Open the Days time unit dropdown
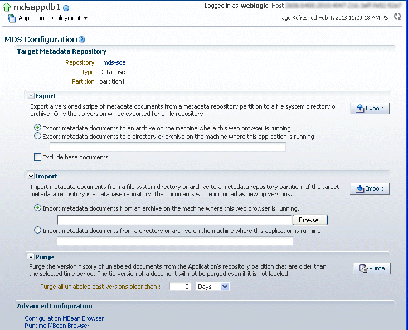 212,287
